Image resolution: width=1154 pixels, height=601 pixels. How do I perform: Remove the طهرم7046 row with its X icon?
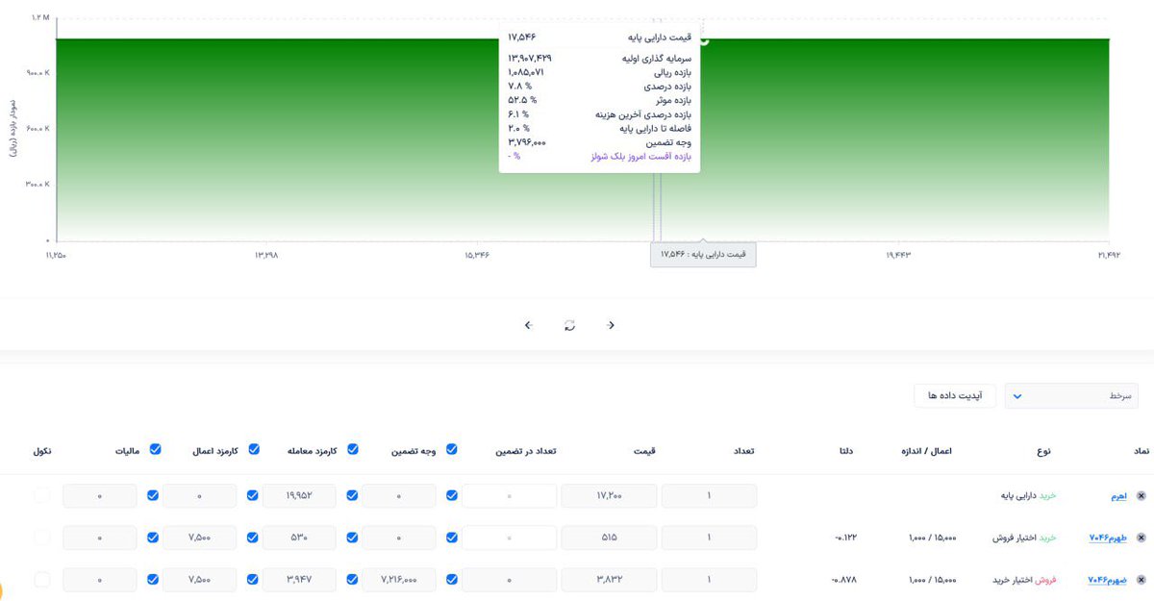(x=1141, y=538)
